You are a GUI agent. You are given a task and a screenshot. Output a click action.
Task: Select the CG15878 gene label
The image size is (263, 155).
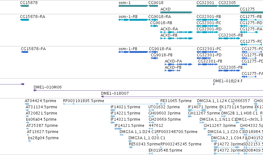tap(29, 3)
